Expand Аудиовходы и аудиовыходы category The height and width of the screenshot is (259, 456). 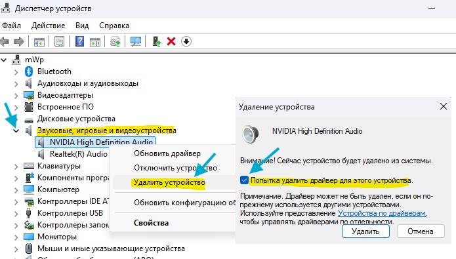[x=16, y=84]
